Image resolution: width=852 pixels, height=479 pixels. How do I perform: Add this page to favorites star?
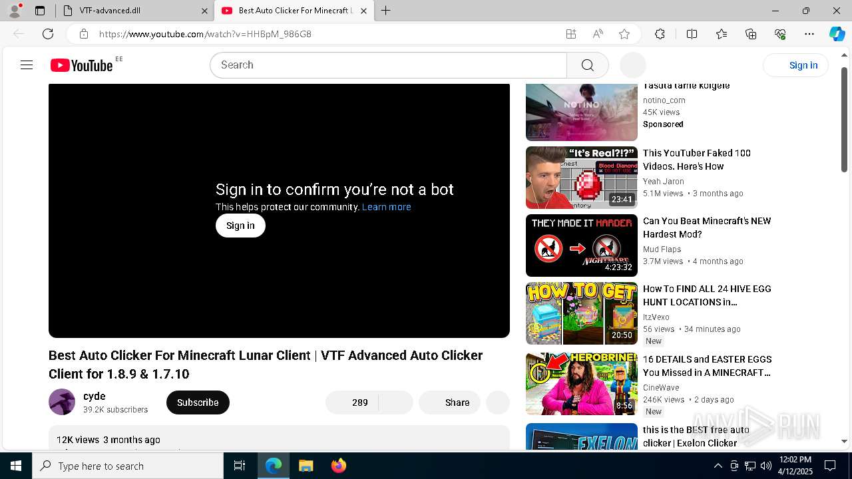coord(624,34)
